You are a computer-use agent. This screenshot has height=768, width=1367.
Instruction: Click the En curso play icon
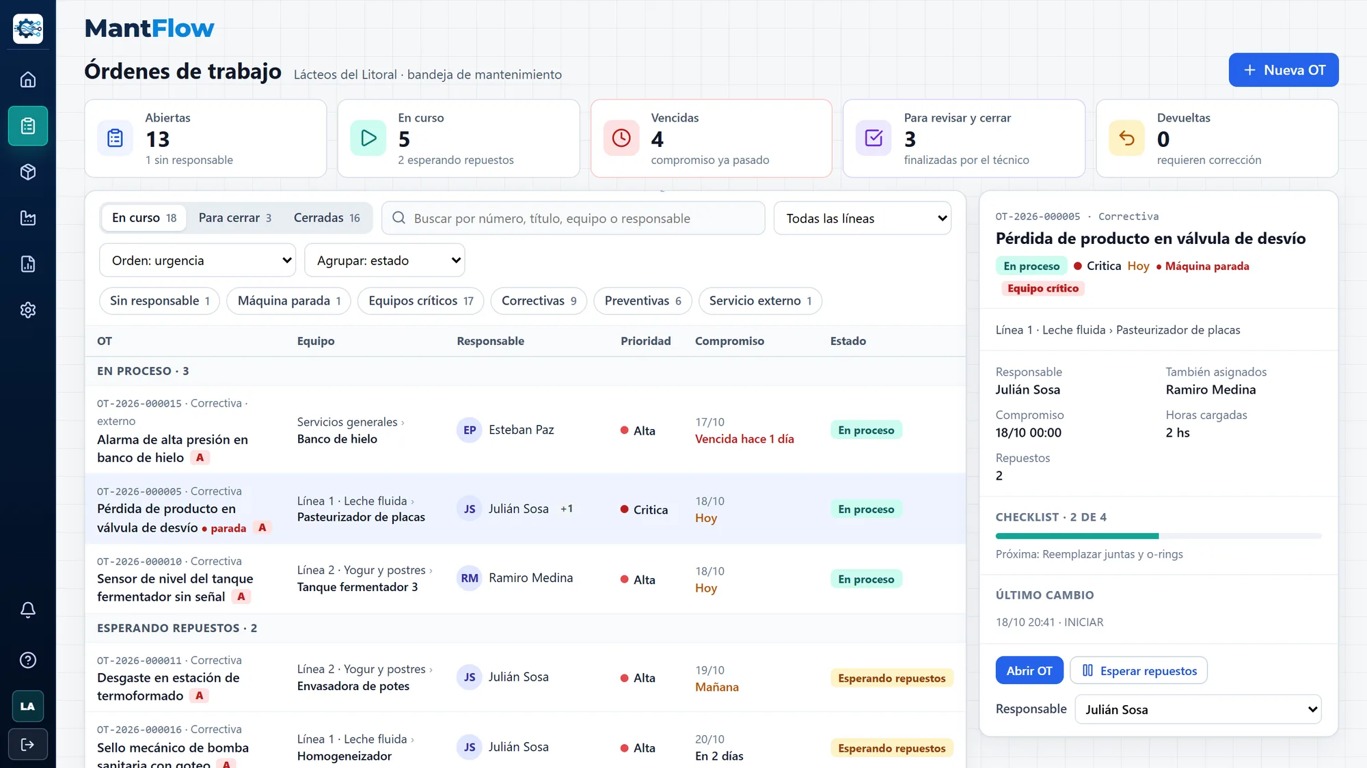click(368, 138)
